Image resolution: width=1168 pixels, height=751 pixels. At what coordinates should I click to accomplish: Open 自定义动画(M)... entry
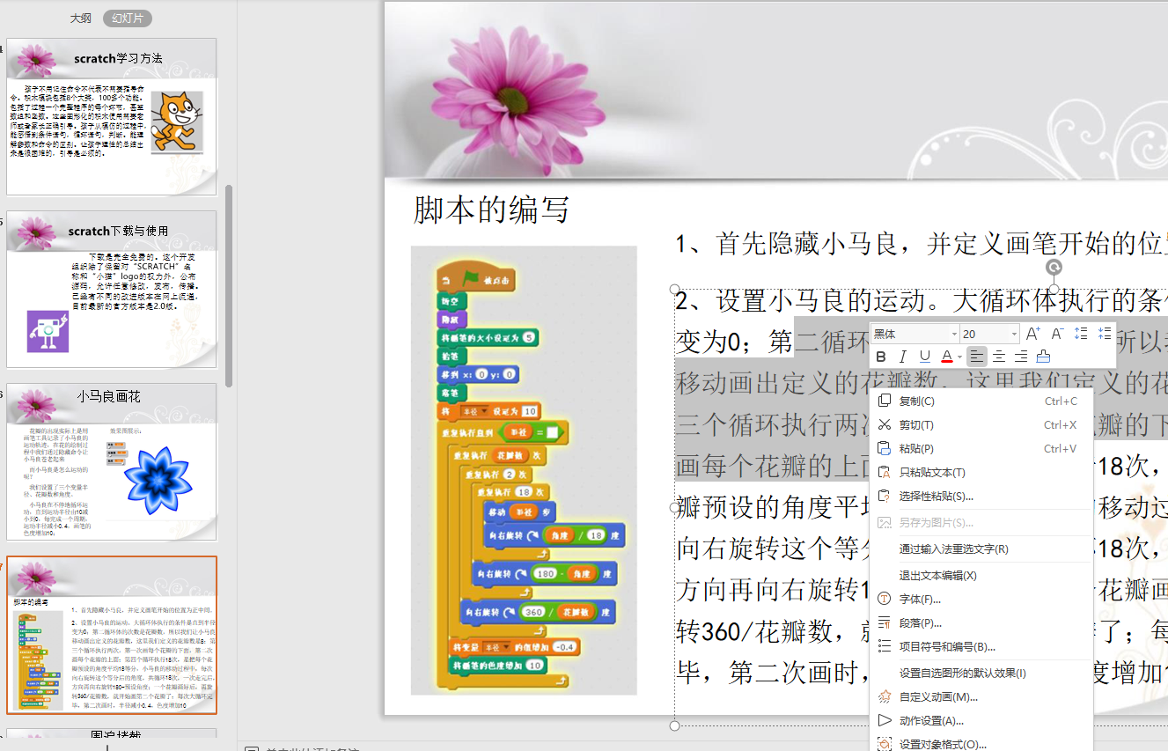pyautogui.click(x=981, y=696)
